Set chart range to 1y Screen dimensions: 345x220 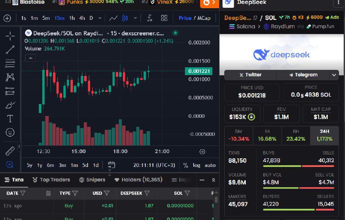[40, 165]
